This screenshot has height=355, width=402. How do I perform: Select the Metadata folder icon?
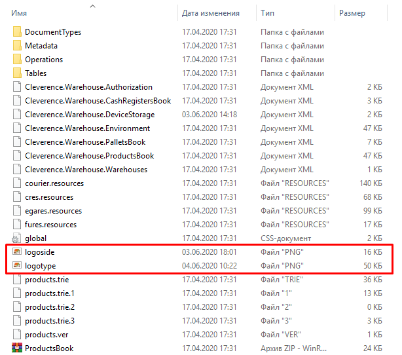17,46
